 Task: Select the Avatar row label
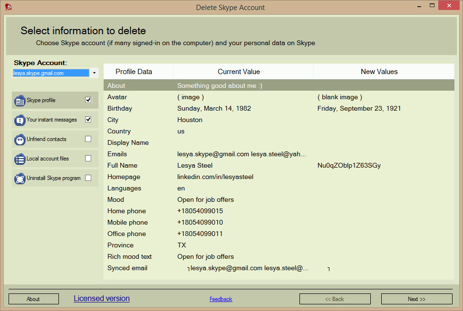click(117, 97)
